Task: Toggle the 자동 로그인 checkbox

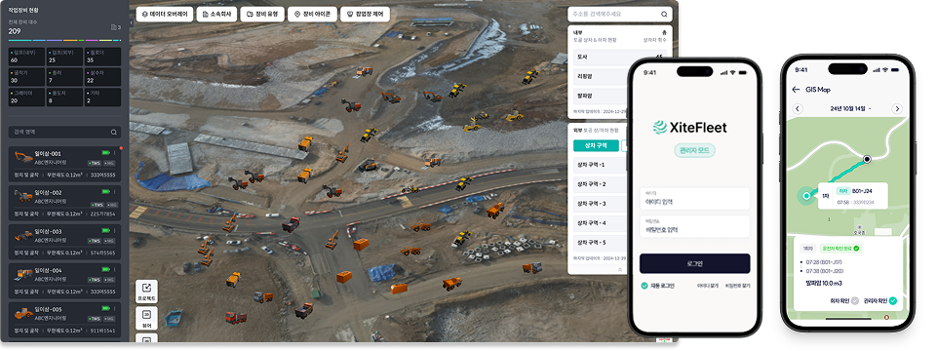Action: (644, 286)
